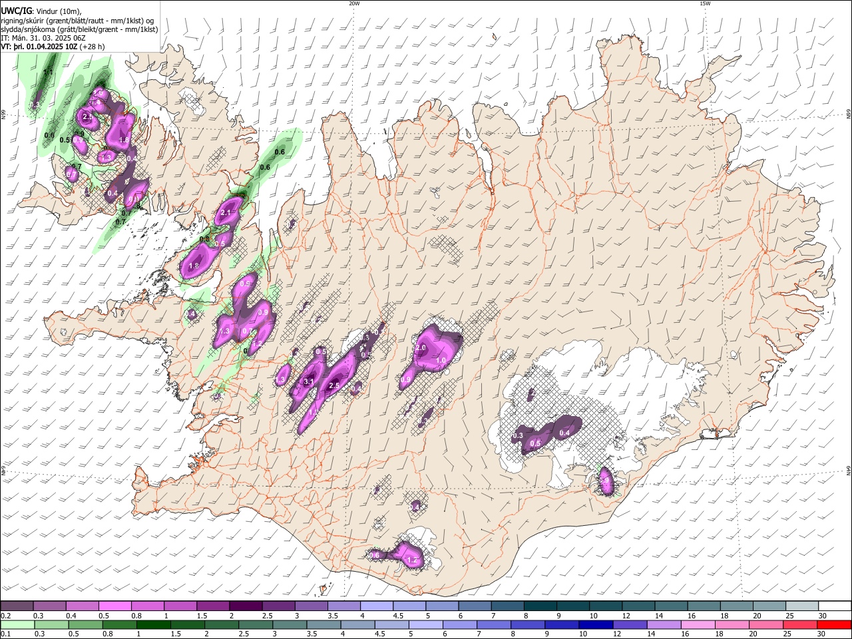Click the light pink rain swatch at 16
This screenshot has height=639, width=852.
coord(698,624)
